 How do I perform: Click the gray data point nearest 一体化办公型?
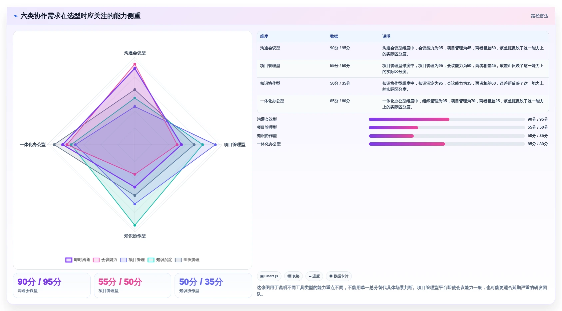pos(54,145)
